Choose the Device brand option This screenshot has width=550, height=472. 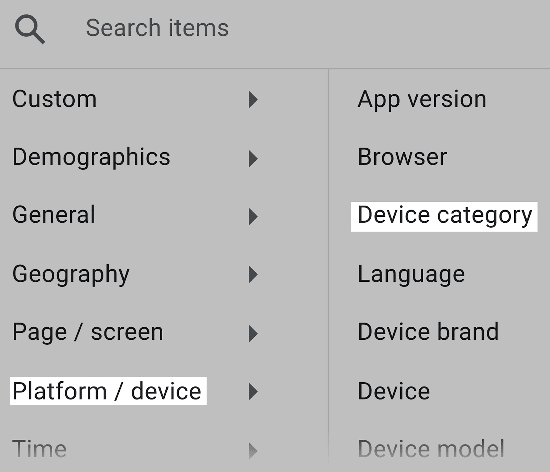coord(428,332)
